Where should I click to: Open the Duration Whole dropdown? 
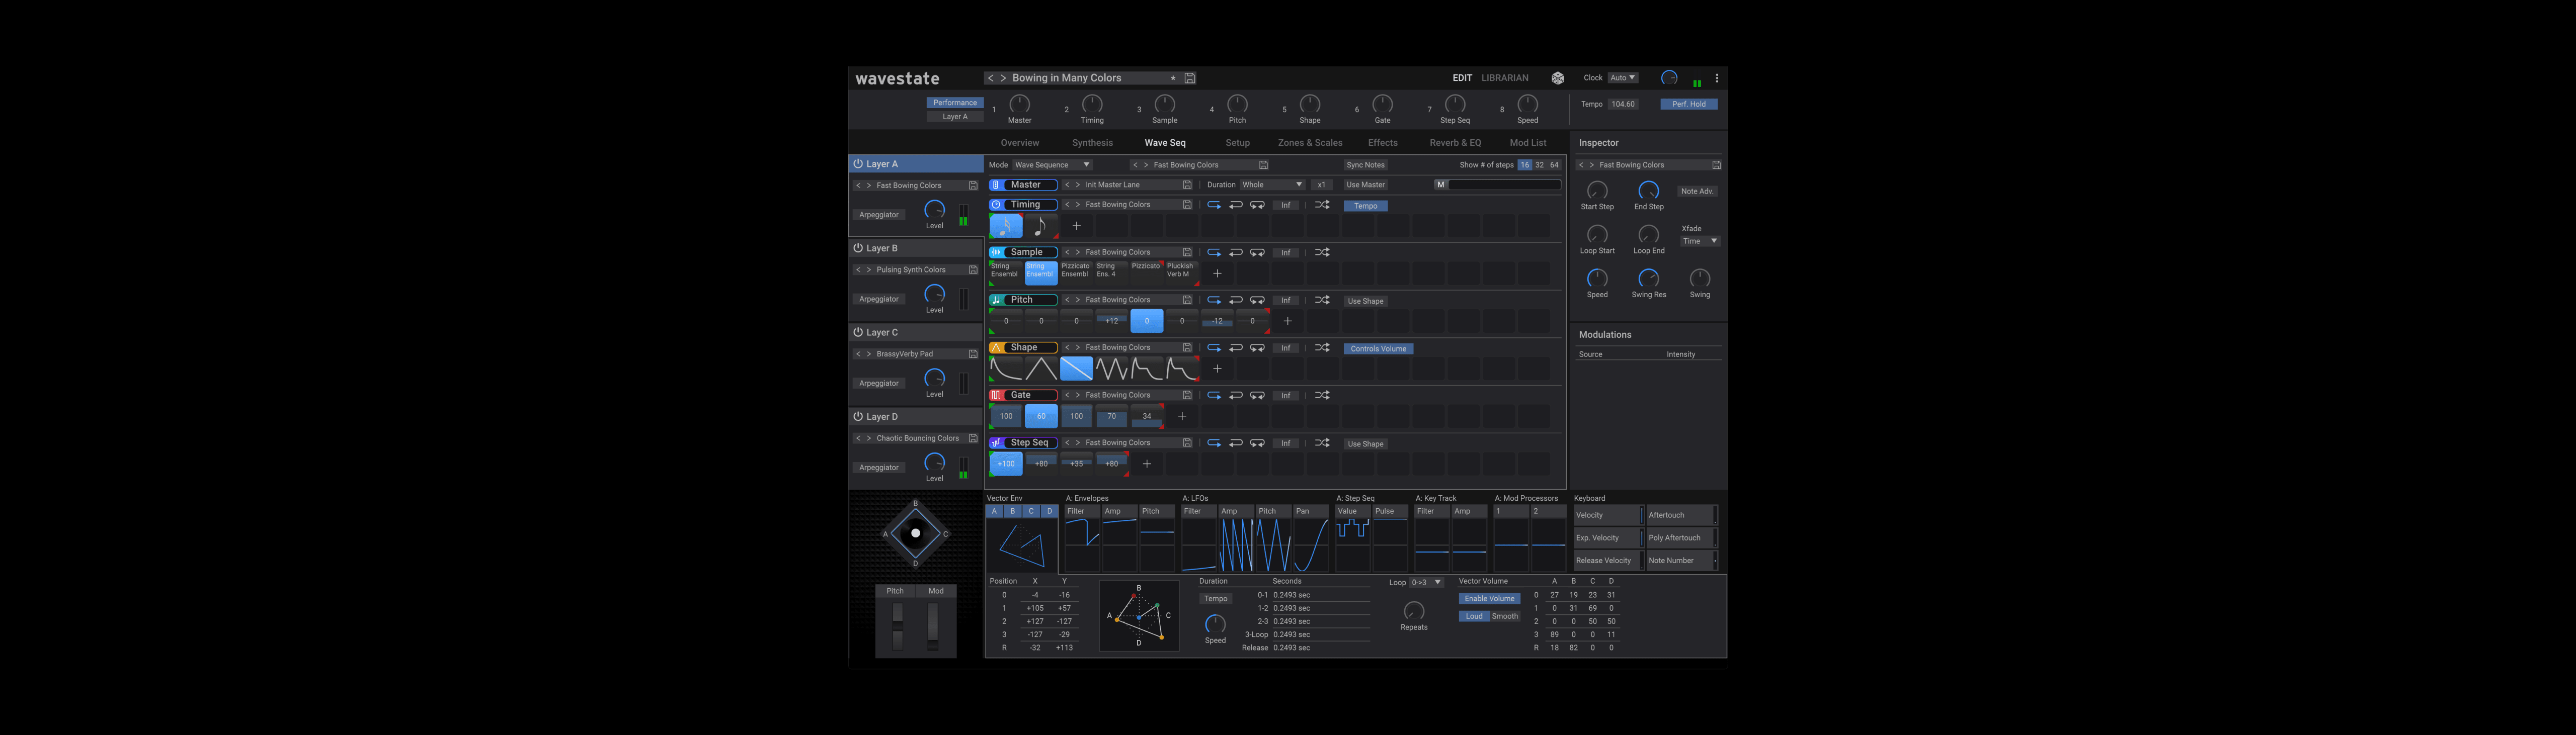pos(1272,185)
